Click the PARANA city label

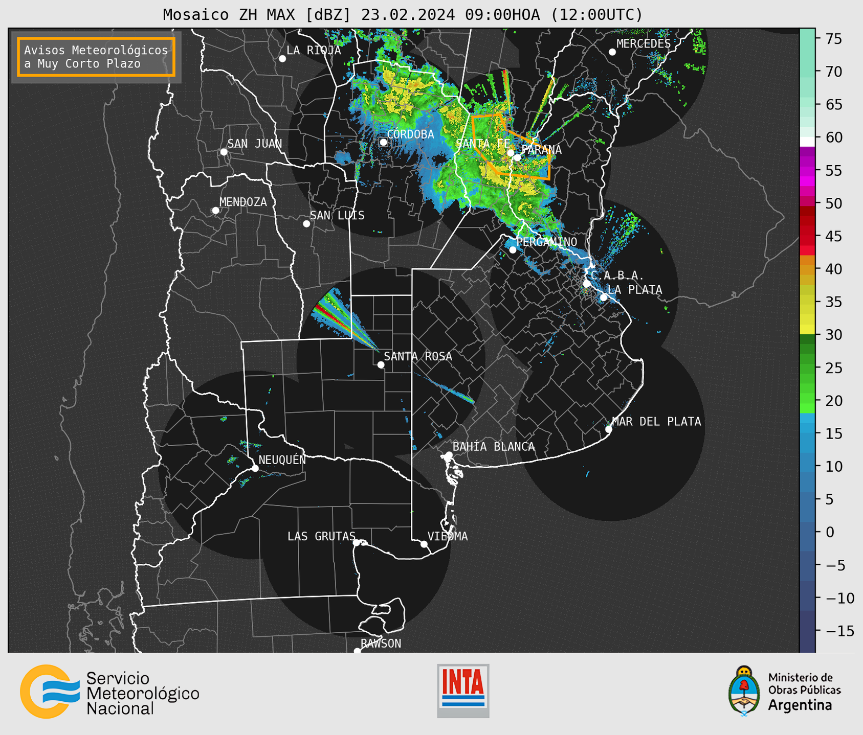pyautogui.click(x=541, y=150)
